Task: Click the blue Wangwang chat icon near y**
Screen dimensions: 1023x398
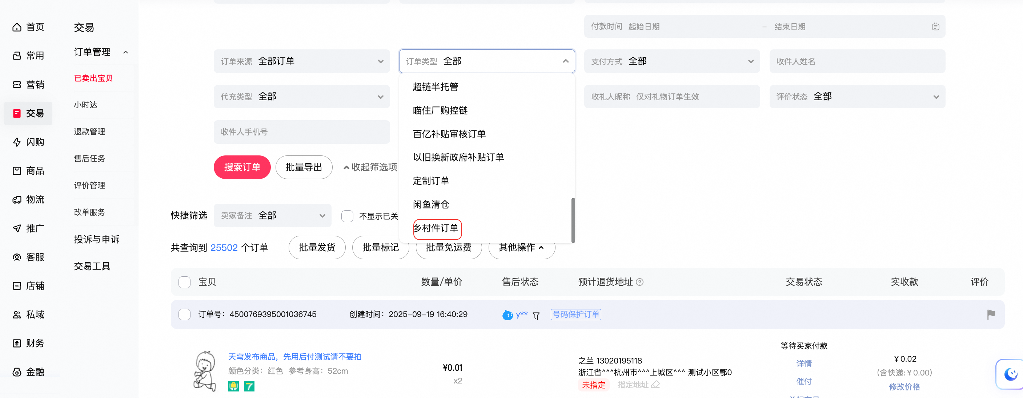Action: [x=508, y=315]
